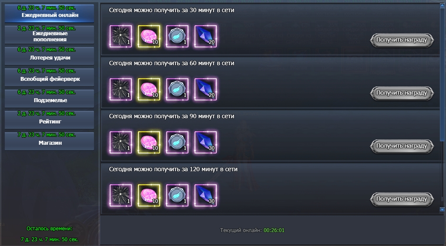Select the pink candy item in the 30-minute row
Image resolution: width=446 pixels, height=246 pixels.
click(149, 37)
